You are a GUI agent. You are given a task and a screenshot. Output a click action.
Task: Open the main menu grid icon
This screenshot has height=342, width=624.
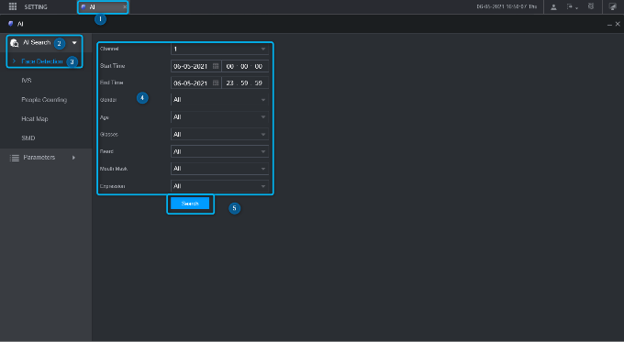pos(13,6)
